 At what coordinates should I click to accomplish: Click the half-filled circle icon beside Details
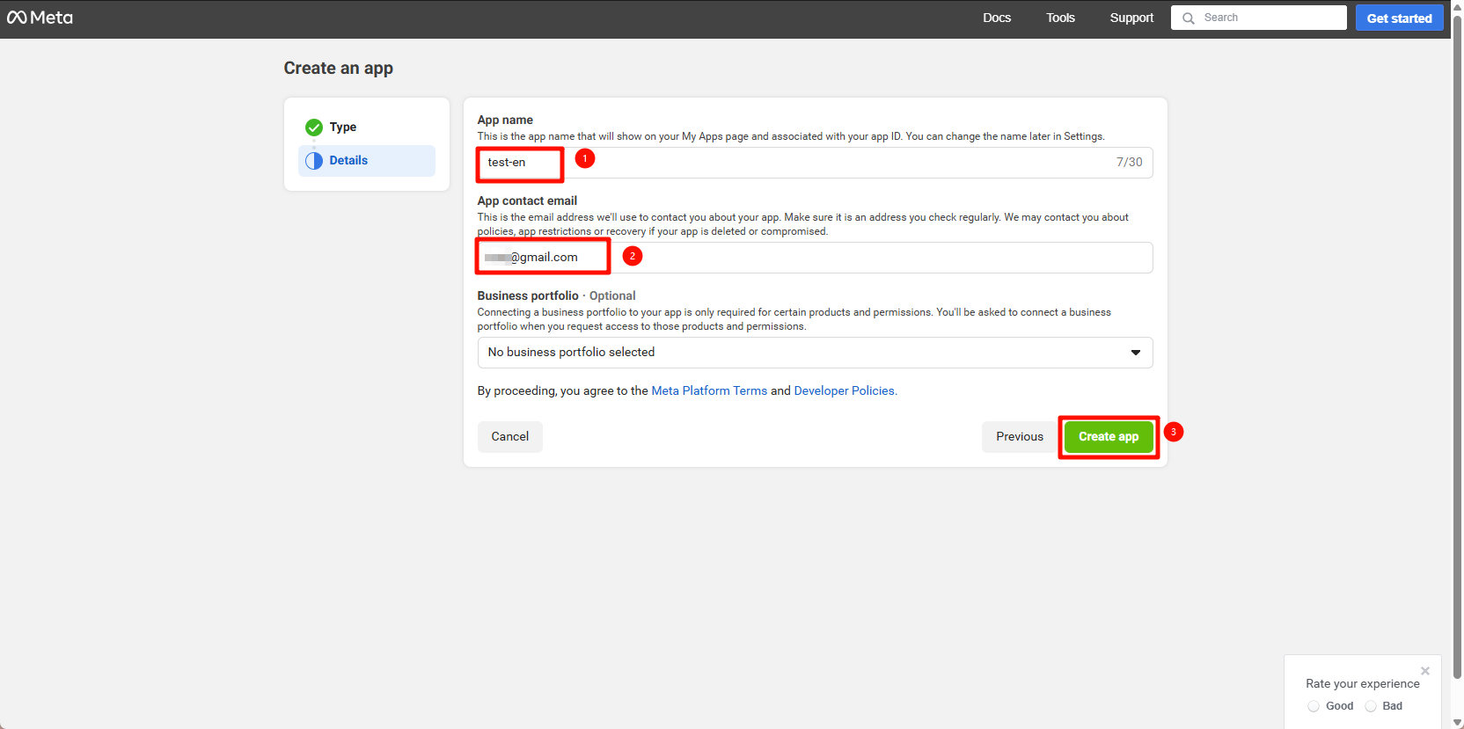coord(314,161)
